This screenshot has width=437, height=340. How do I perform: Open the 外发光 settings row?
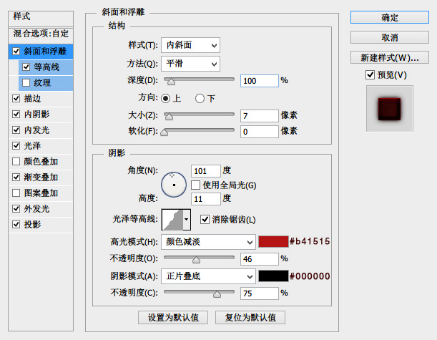pyautogui.click(x=41, y=208)
